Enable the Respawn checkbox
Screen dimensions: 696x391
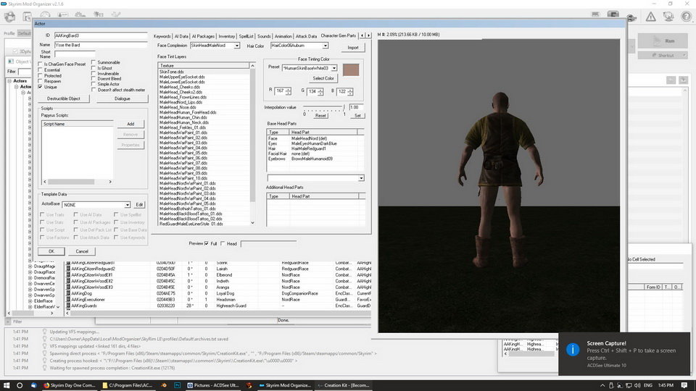[x=41, y=82]
